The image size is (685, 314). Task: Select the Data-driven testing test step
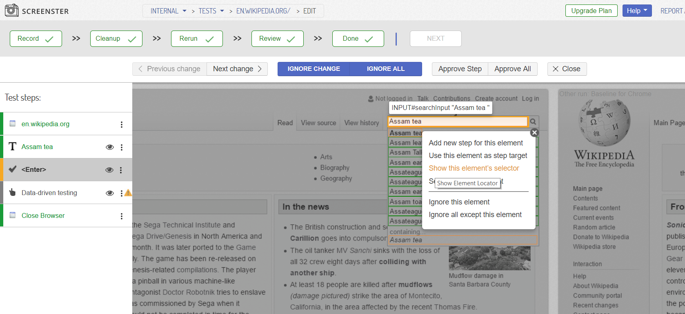pos(66,193)
